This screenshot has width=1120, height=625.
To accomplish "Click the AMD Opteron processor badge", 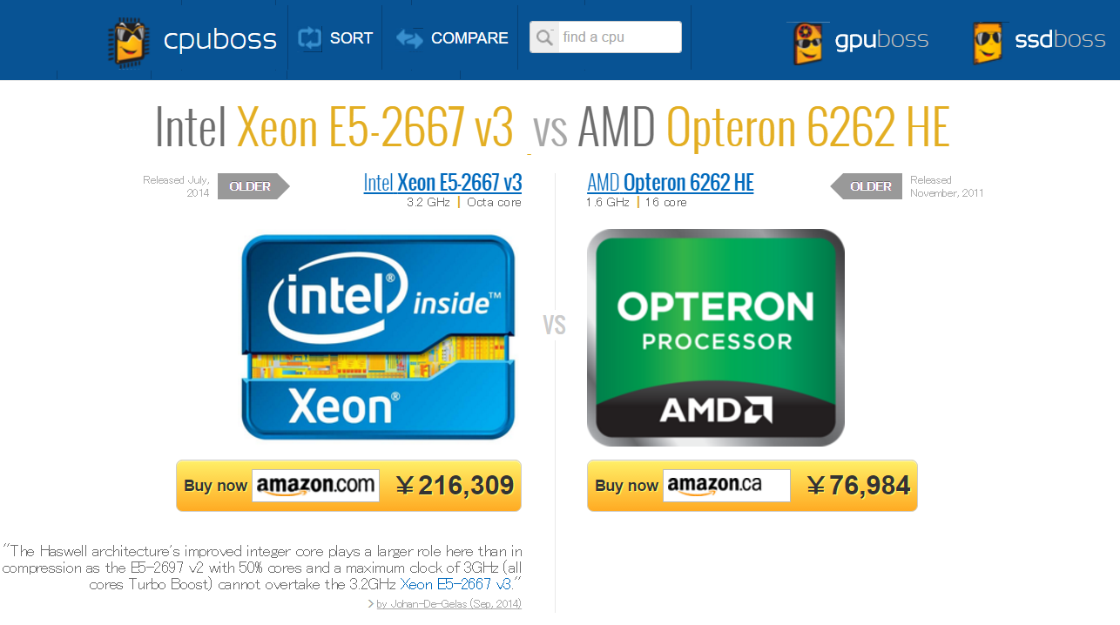I will pos(715,337).
